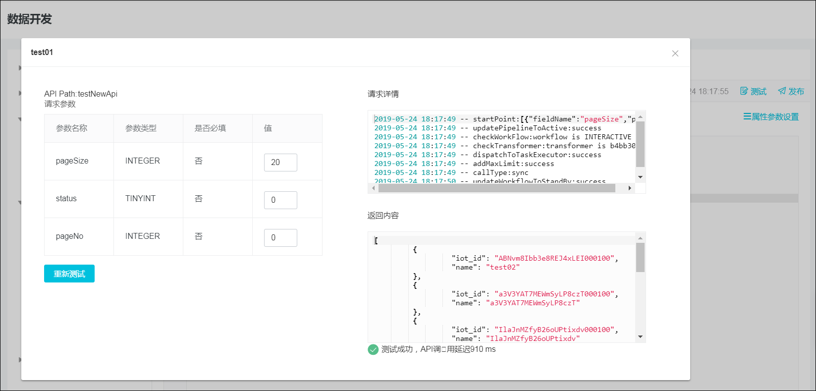Click the 属性参数设置 list icon
816x391 pixels.
[747, 117]
